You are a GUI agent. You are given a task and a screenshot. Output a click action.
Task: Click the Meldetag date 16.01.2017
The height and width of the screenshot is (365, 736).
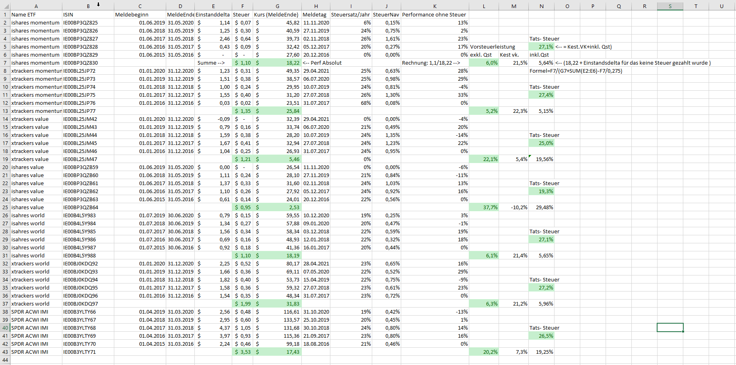coord(316,247)
